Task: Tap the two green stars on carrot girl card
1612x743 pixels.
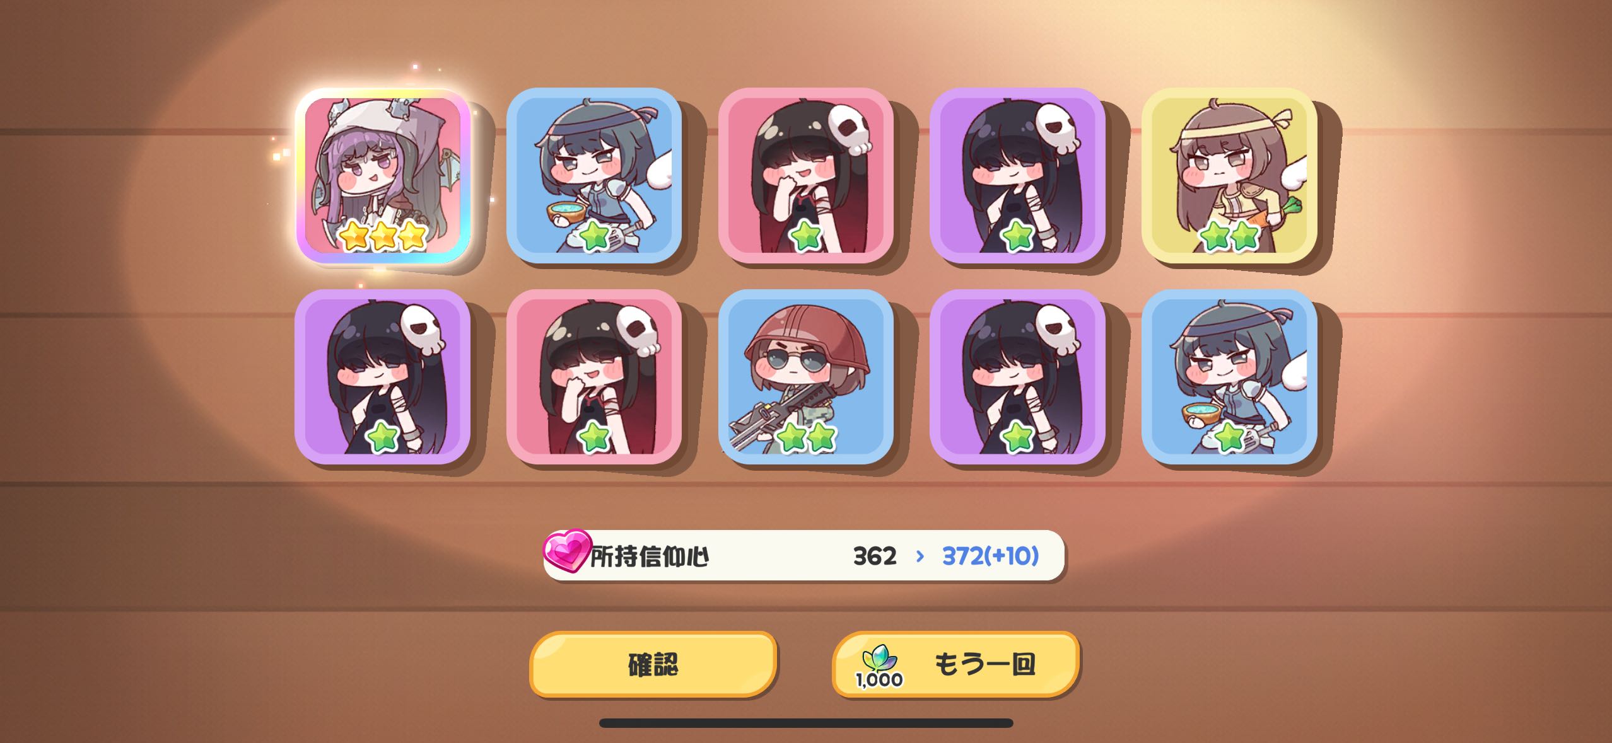Action: pos(1229,236)
